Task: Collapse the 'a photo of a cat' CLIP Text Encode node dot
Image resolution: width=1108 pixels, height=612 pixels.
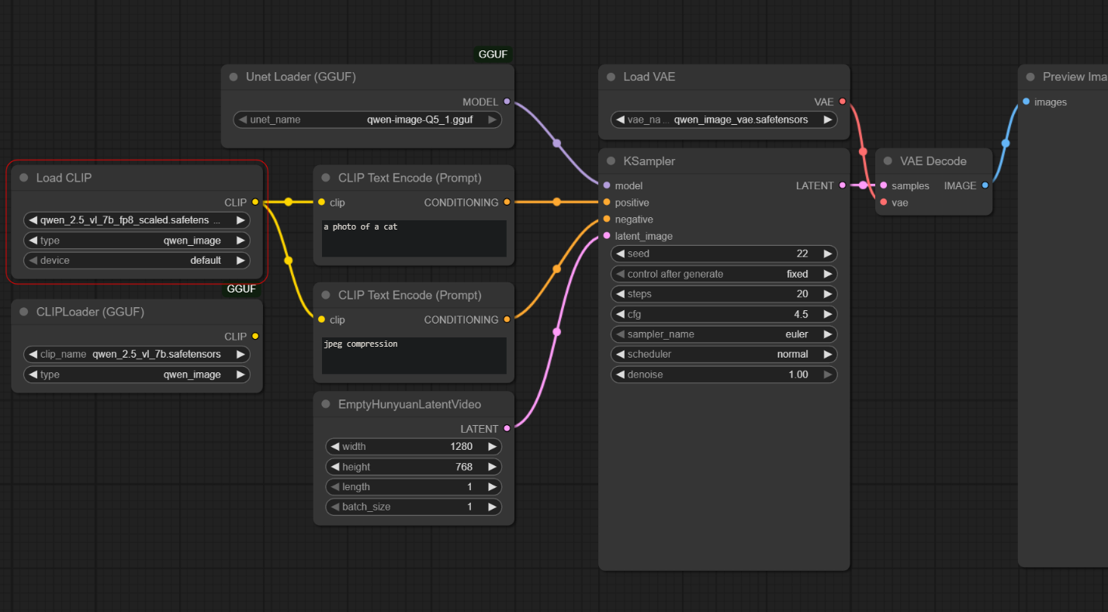Action: coord(326,178)
